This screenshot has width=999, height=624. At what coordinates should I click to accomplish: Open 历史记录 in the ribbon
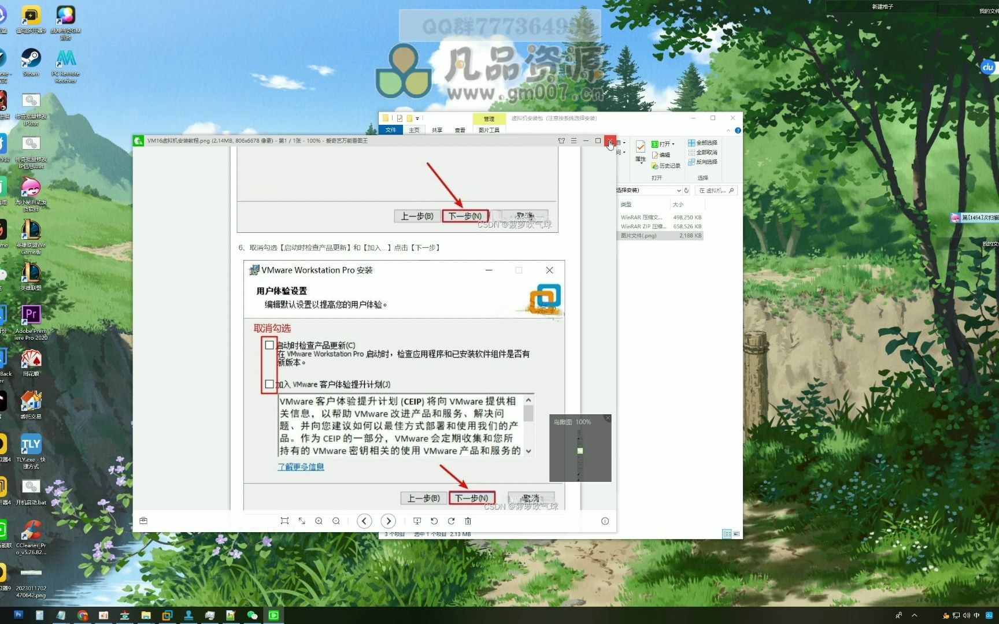pyautogui.click(x=666, y=166)
